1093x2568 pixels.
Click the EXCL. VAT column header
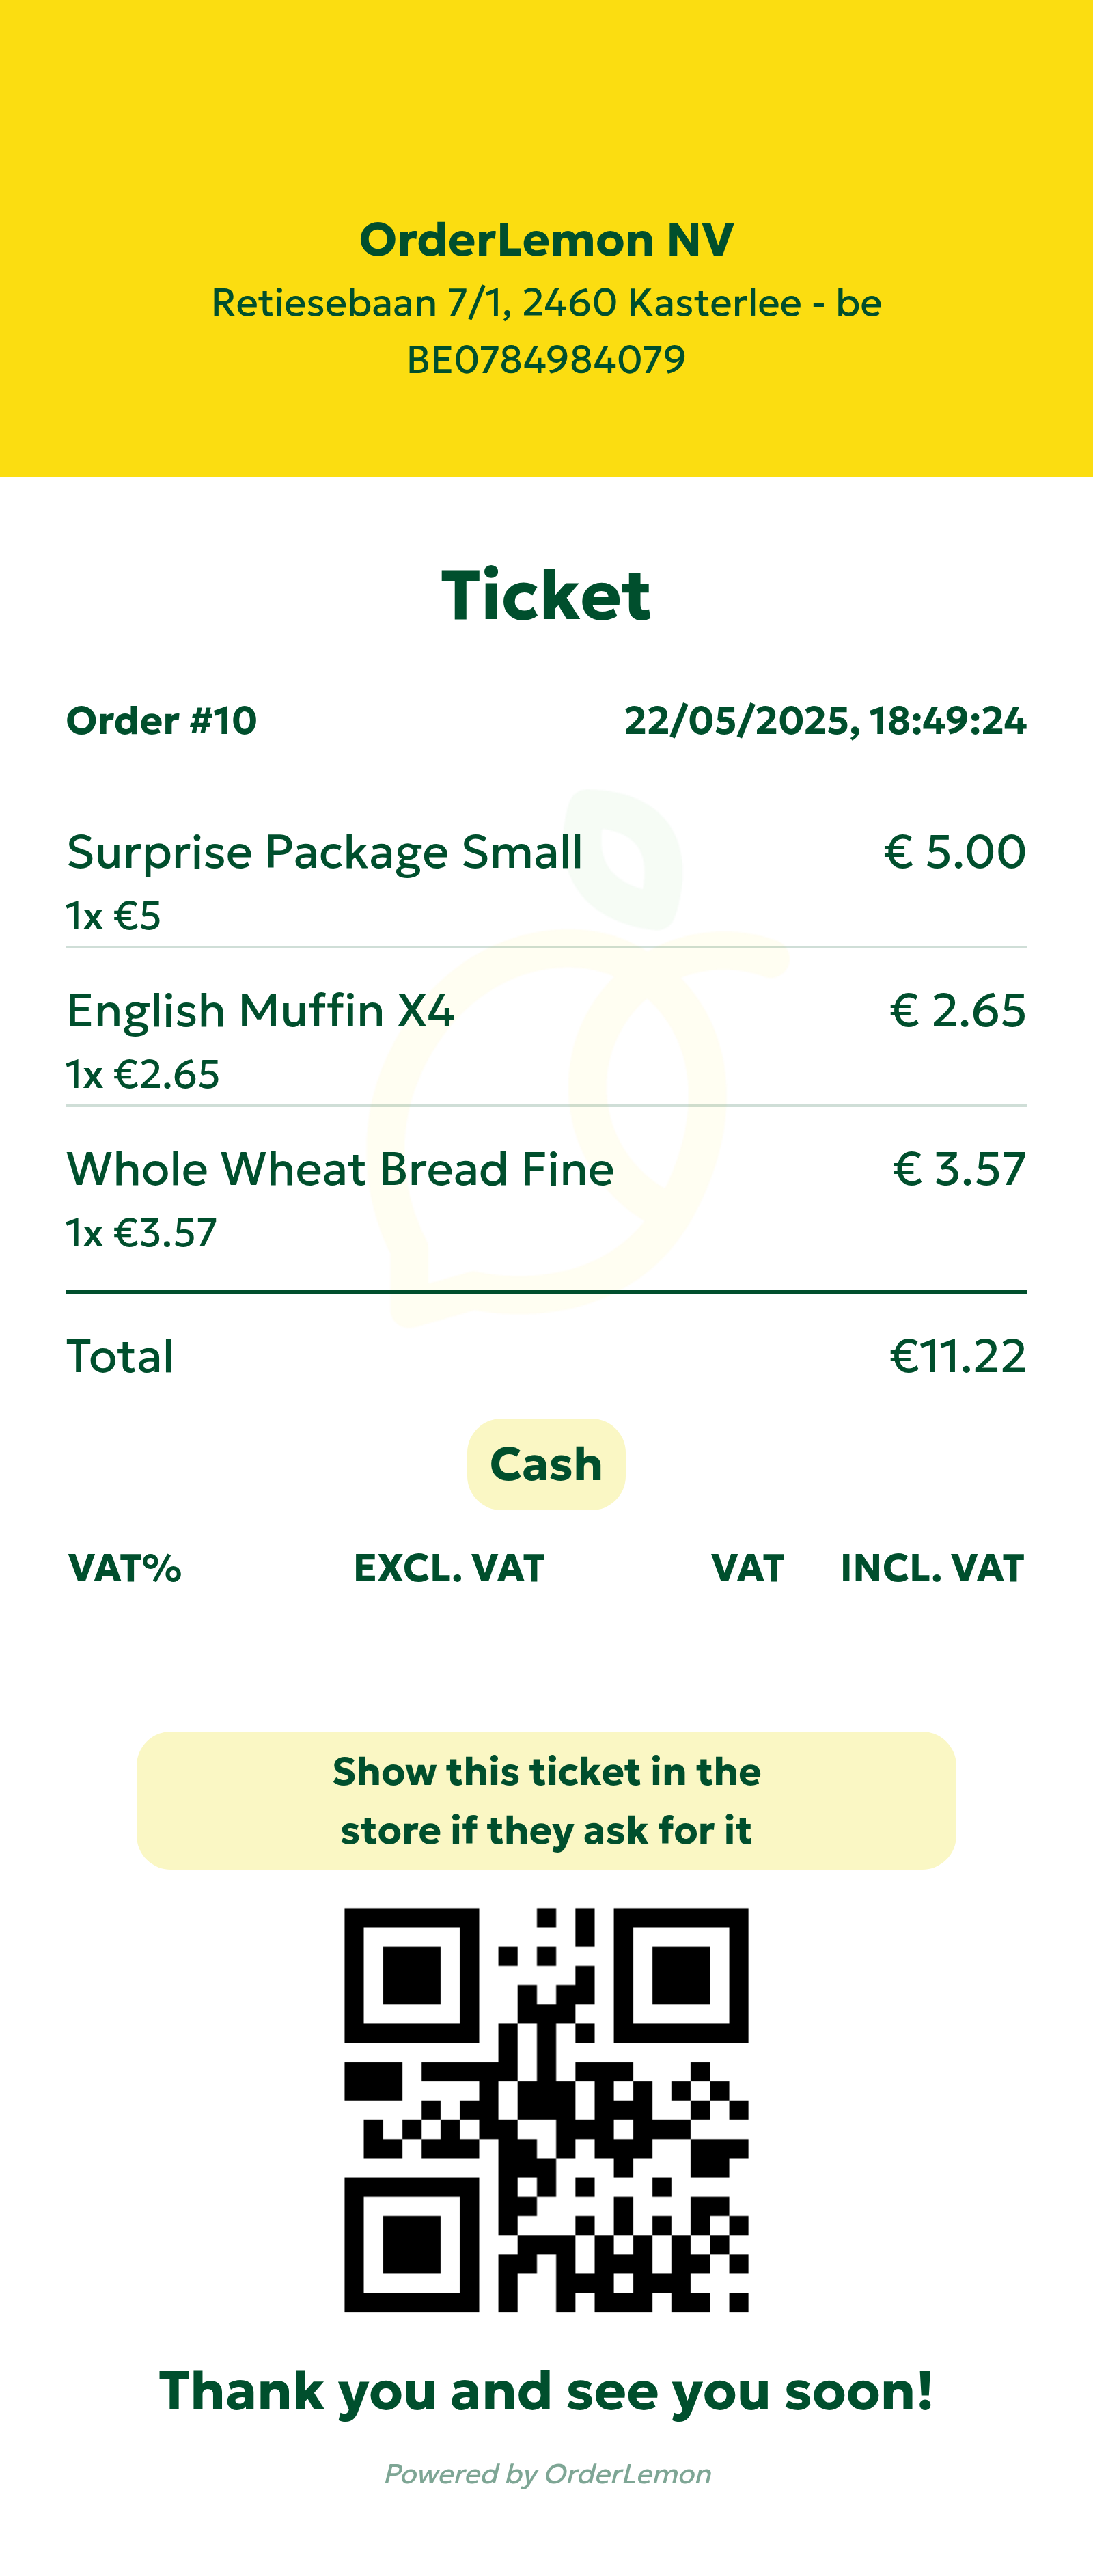(x=449, y=1568)
